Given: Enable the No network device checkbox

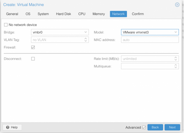Looking at the screenshot, I should [6, 25].
